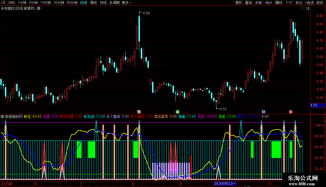Click the 榜 event marker
This screenshot has width=326, height=187.
pos(139,112)
